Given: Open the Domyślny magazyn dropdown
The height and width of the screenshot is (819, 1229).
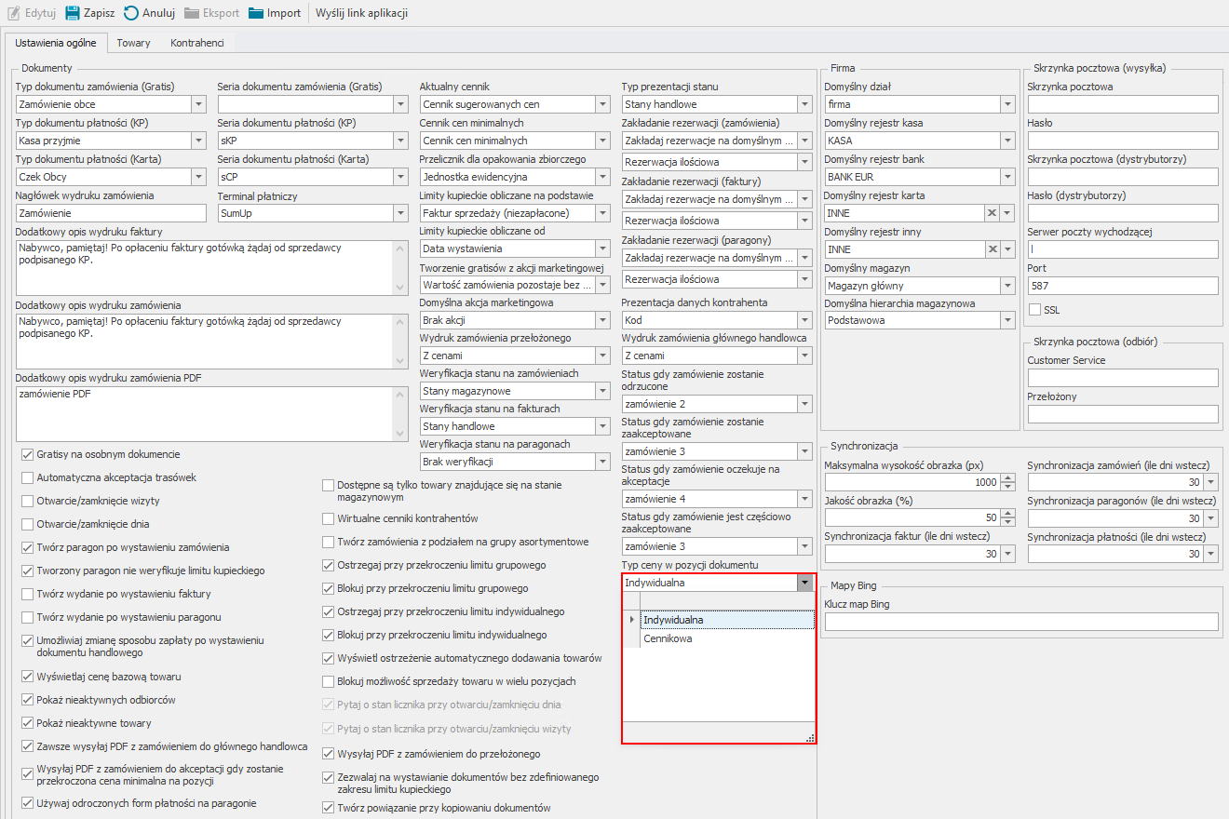Looking at the screenshot, I should pos(1006,286).
